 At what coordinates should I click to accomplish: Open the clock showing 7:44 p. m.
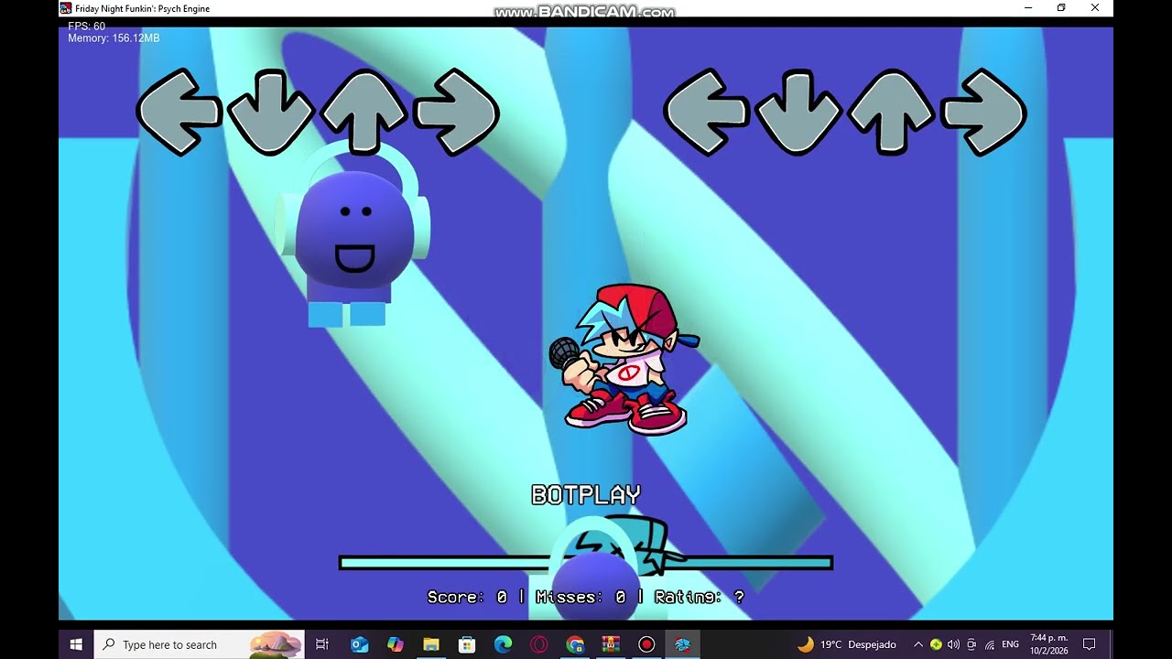coord(1049,644)
